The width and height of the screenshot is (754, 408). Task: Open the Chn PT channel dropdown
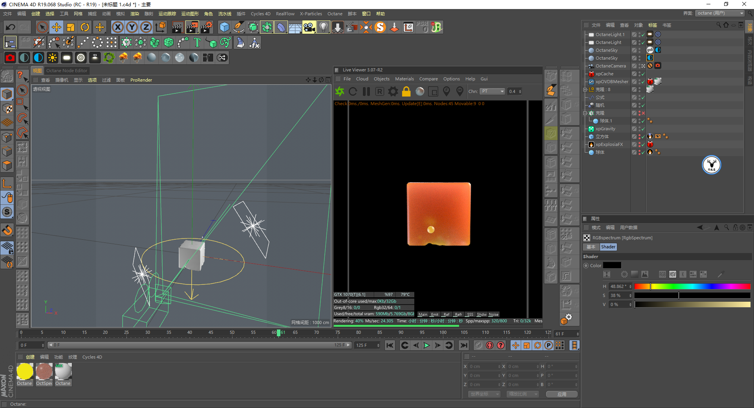pos(492,91)
